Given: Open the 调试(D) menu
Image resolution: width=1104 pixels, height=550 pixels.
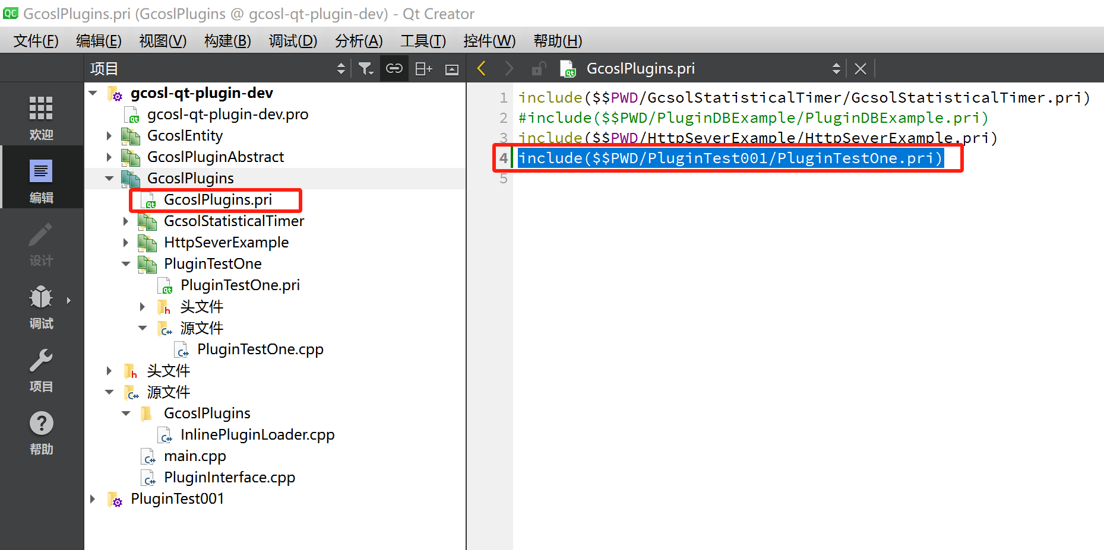Looking at the screenshot, I should tap(293, 40).
